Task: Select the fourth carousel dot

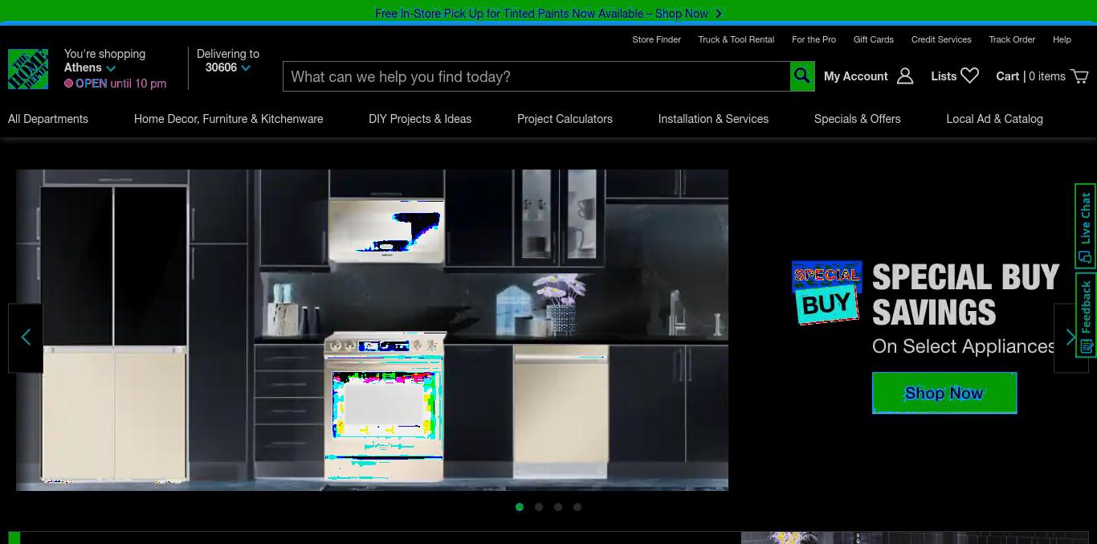Action: click(577, 507)
